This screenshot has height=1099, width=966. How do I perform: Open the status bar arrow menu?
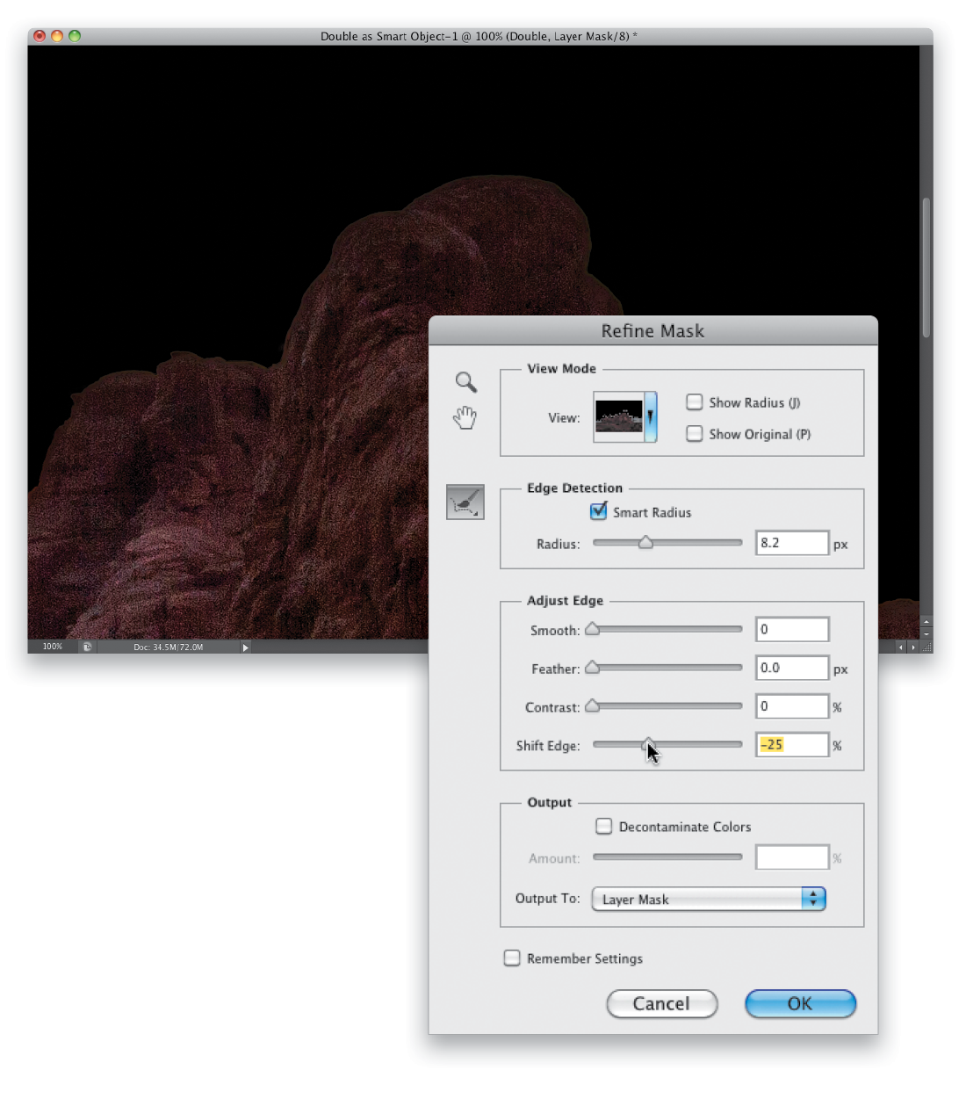pyautogui.click(x=245, y=647)
